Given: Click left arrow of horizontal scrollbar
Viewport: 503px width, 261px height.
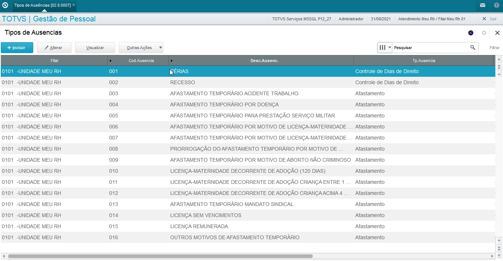Looking at the screenshot, I should coord(3,256).
